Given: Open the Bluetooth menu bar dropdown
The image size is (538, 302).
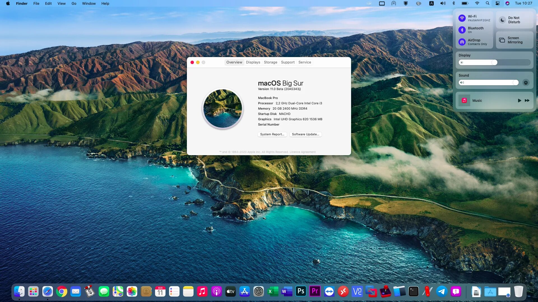Looking at the screenshot, I should [x=454, y=3].
